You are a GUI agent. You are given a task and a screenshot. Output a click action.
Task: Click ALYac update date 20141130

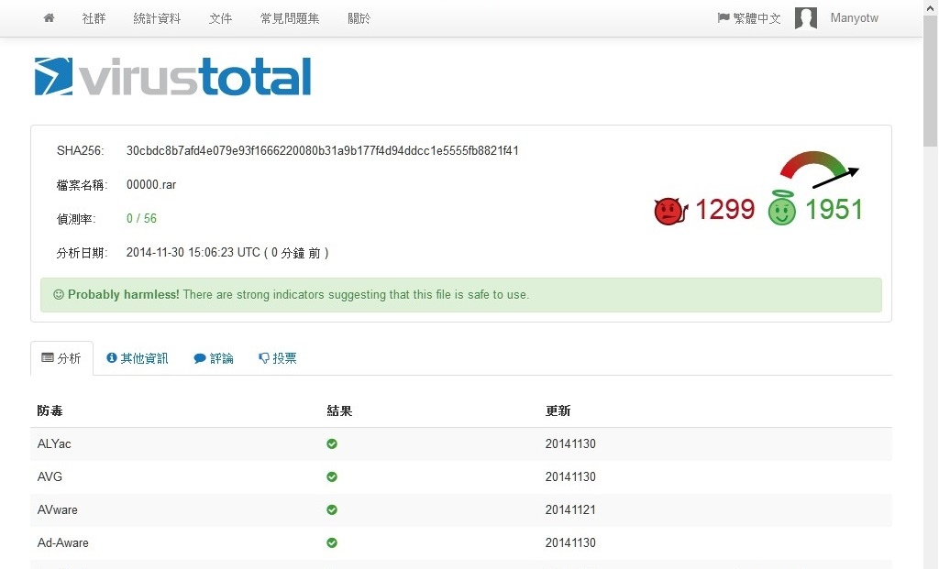pos(570,444)
